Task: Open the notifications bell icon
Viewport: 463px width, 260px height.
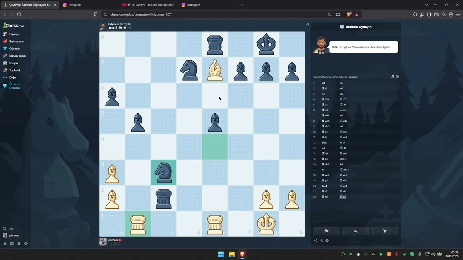Action: (19, 243)
